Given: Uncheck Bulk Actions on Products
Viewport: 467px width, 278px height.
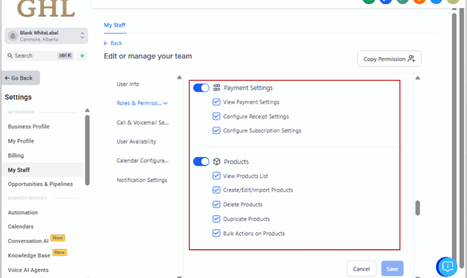Looking at the screenshot, I should point(217,233).
